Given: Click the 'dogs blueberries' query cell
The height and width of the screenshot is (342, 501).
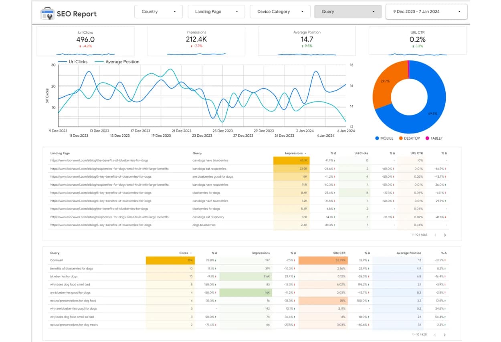Looking at the screenshot, I should [204, 225].
